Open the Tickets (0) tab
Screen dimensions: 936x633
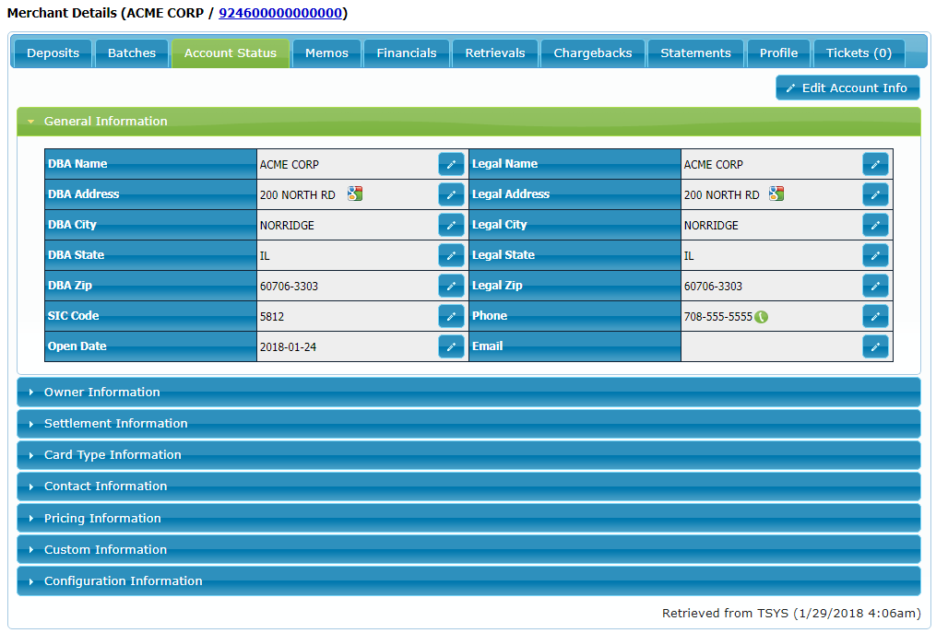[x=859, y=53]
